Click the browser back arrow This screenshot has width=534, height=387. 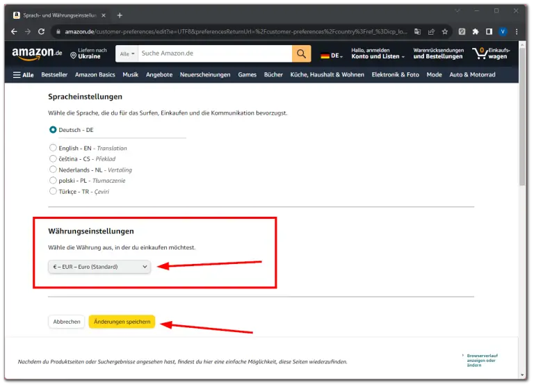[14, 32]
